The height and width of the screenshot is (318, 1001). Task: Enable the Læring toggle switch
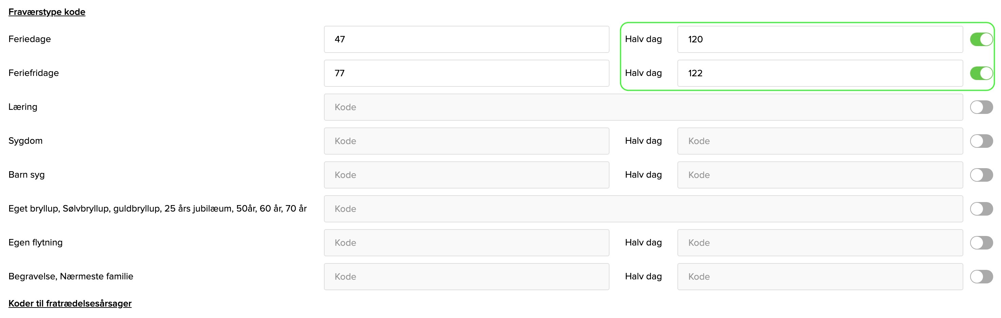[x=981, y=107]
